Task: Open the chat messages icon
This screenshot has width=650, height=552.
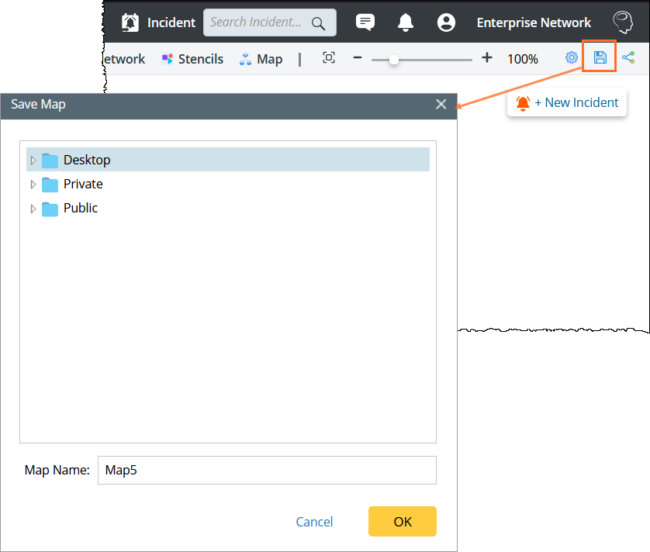Action: click(x=365, y=22)
